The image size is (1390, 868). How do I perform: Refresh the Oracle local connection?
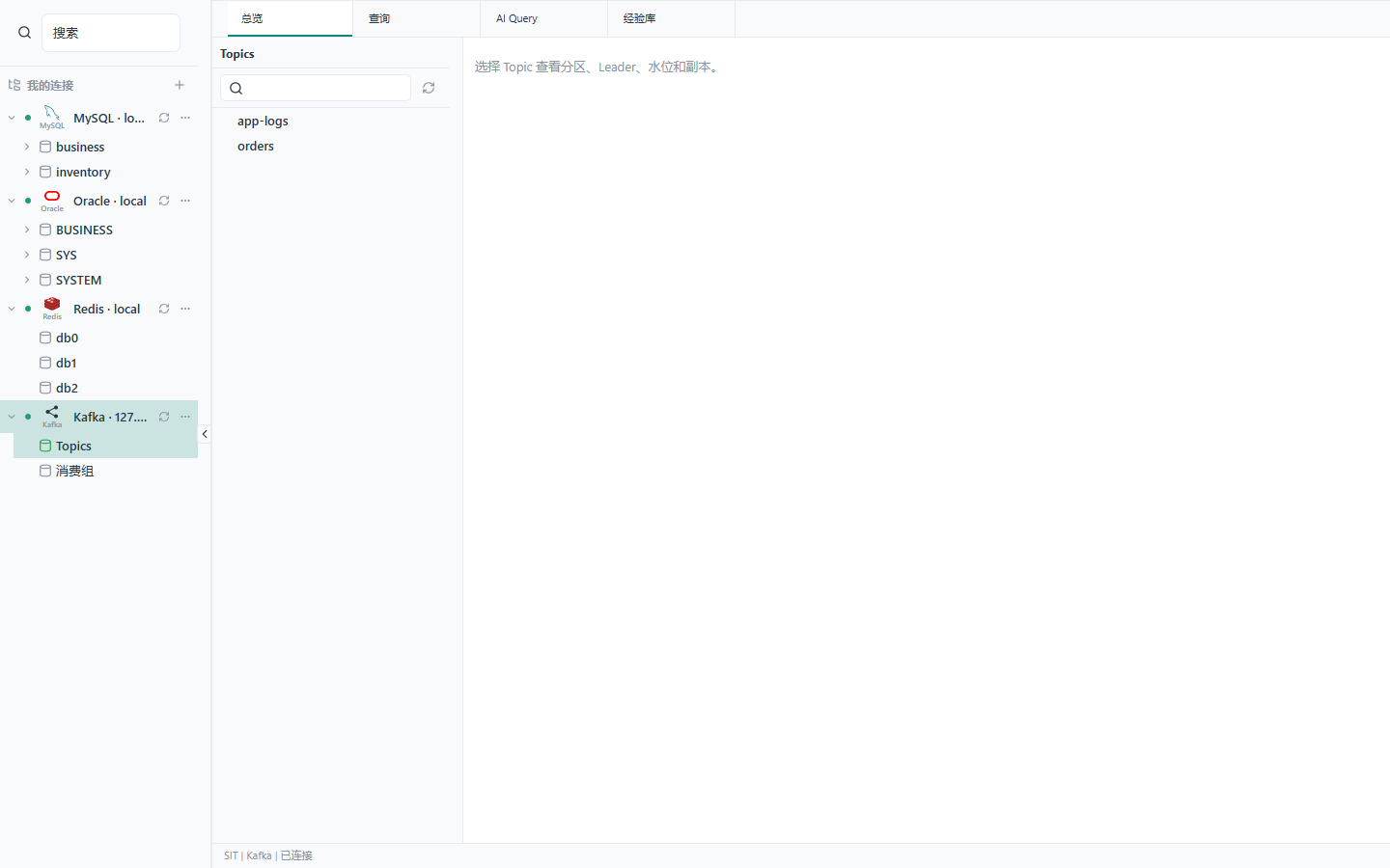(164, 201)
